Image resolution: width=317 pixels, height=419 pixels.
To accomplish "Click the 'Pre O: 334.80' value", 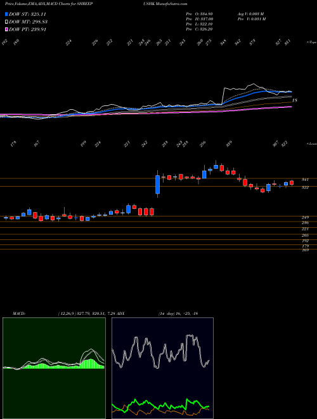I will click(199, 14).
